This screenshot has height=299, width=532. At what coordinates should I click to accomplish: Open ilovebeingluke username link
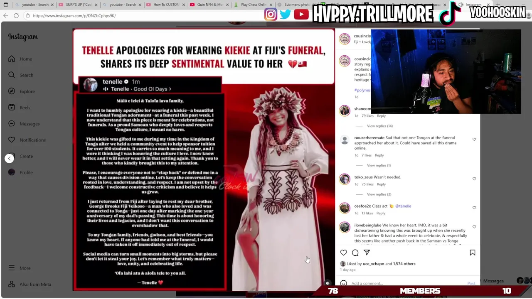click(x=367, y=225)
